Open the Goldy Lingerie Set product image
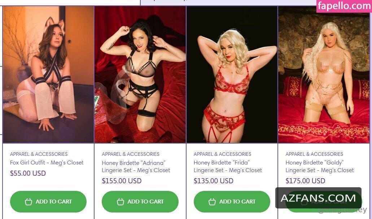The image size is (372, 219). [324, 74]
